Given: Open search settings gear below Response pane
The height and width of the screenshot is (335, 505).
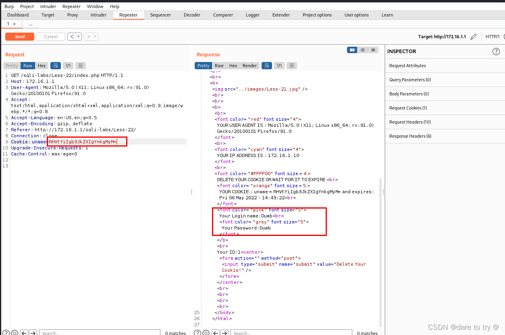Looking at the screenshot, I should [206, 333].
